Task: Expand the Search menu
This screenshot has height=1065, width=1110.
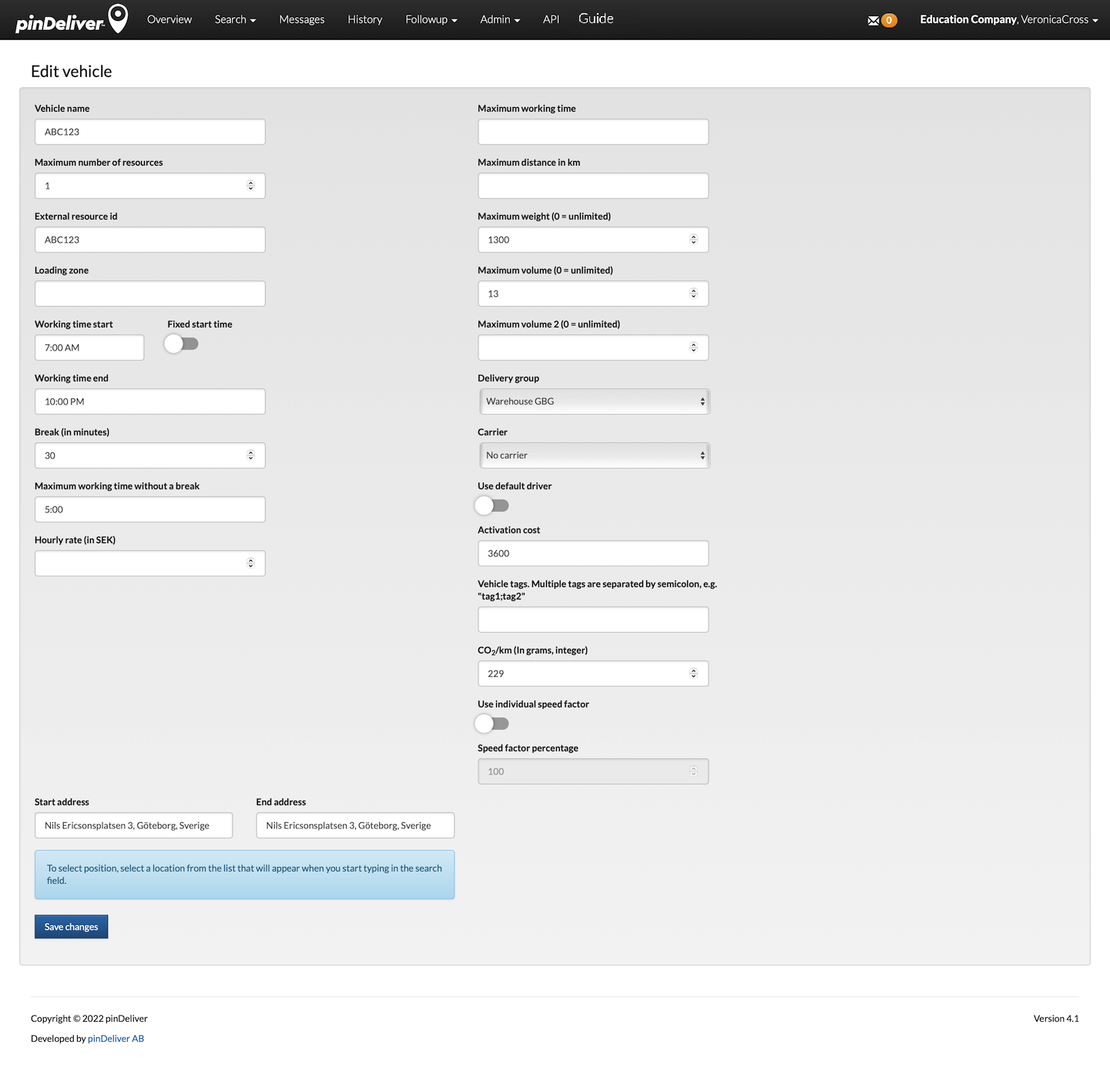Action: pos(235,19)
